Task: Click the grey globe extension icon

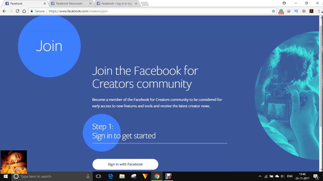Action: pos(289,11)
